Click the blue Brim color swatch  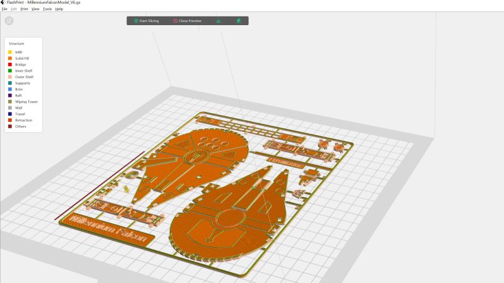click(10, 89)
